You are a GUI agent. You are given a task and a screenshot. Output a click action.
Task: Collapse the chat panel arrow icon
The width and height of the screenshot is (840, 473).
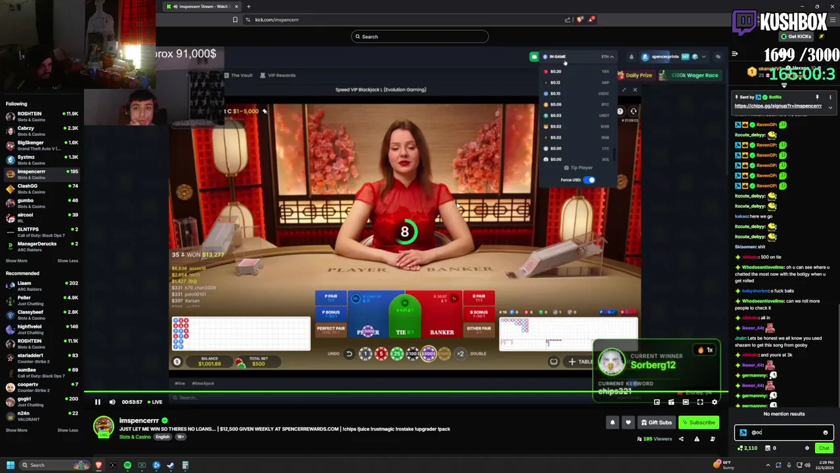[x=735, y=54]
